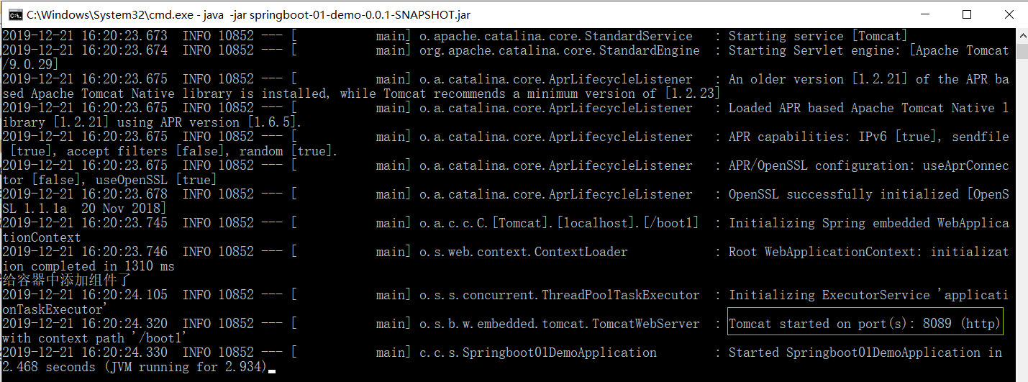
Task: Click "o.a.c.c.C.[Tomcat].[localhost].[/boot1]" logger name
Action: point(559,223)
